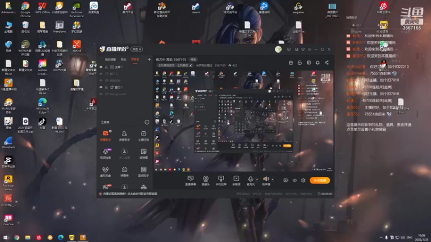Click the share icon above the preview
431x242 pixels.
[326, 62]
